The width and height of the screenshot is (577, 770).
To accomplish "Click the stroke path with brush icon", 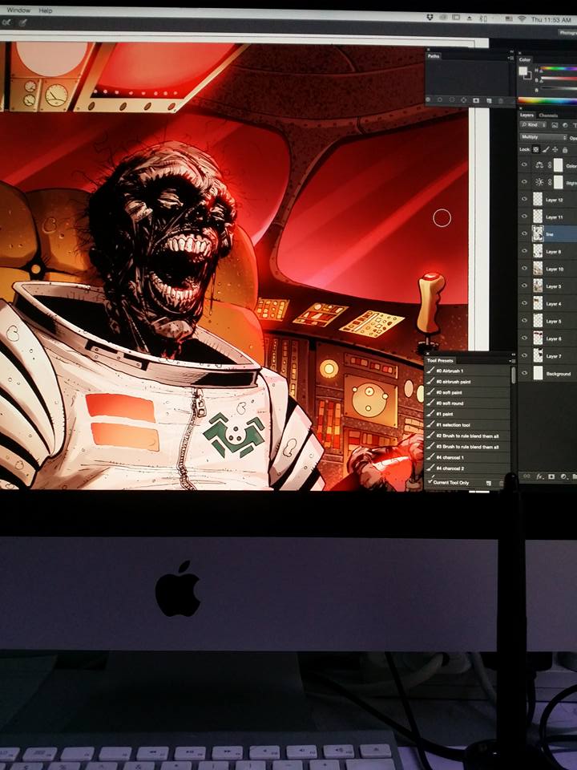I will 440,99.
